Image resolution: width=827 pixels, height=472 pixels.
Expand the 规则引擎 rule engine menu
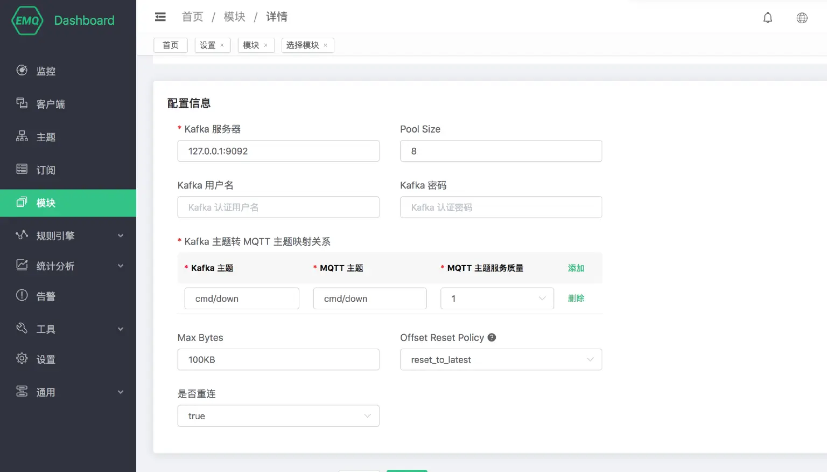tap(56, 235)
